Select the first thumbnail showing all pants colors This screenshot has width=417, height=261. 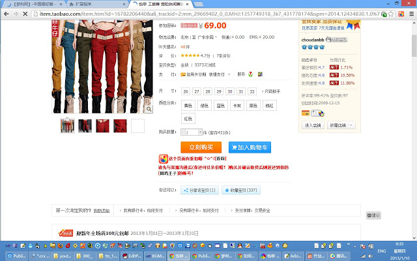67,126
